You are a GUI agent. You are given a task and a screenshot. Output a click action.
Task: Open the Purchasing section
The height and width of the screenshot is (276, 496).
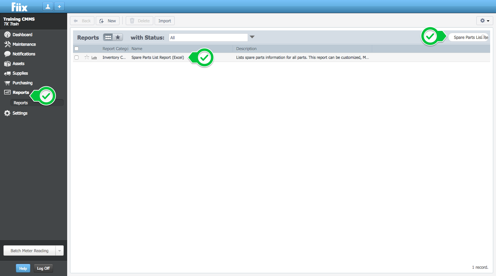point(22,83)
